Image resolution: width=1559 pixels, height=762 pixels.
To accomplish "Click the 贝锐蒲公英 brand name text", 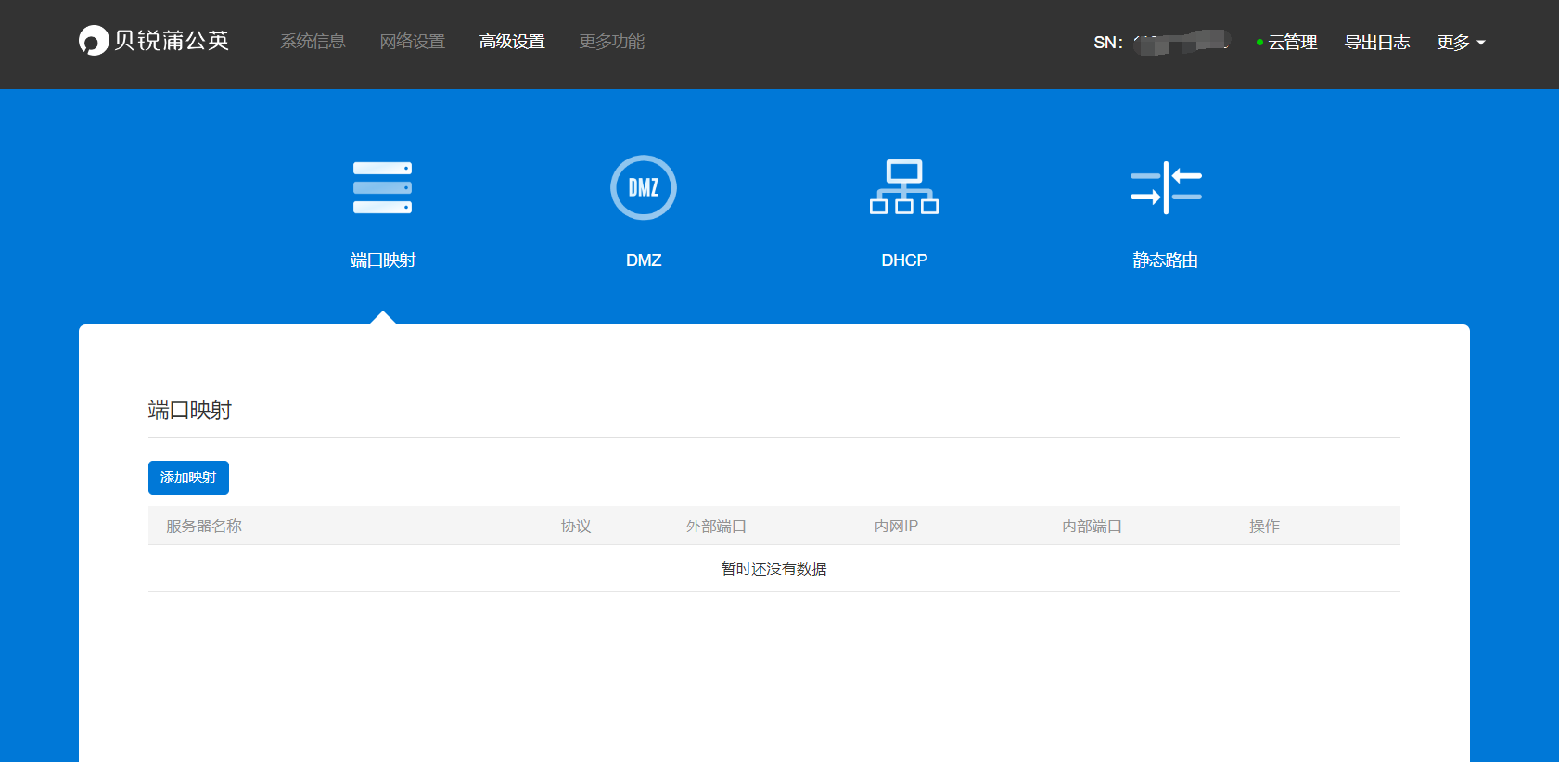I will tap(172, 41).
